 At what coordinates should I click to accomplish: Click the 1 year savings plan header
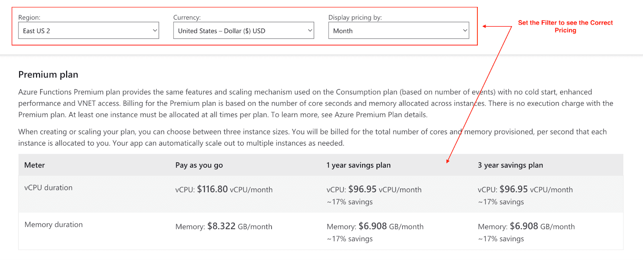358,165
